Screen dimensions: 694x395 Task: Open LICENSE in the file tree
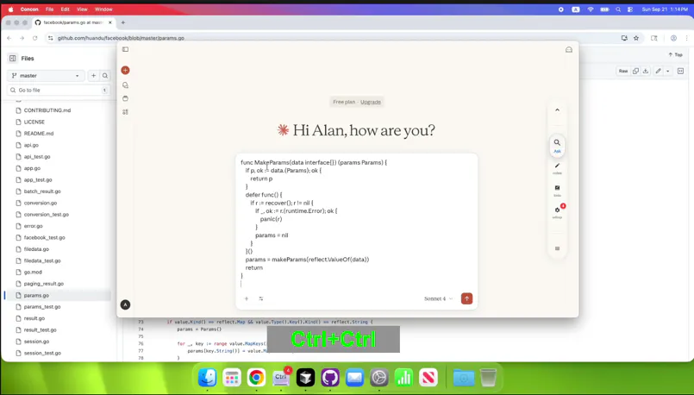tap(34, 122)
